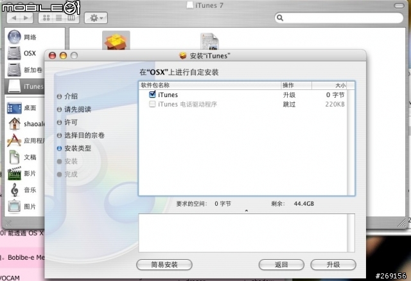Switch Finder to list view
Screen dimensions: 411x281
coord(58,18)
